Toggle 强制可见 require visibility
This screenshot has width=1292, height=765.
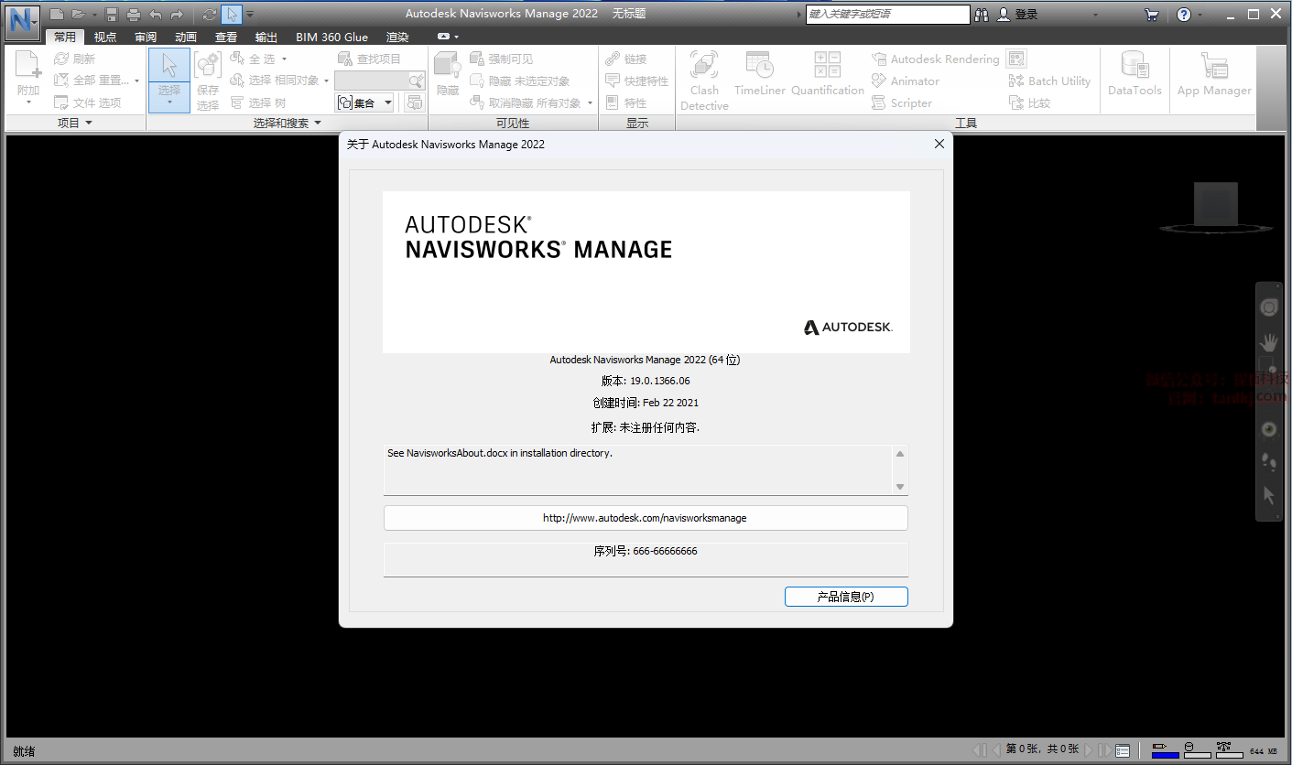[501, 59]
